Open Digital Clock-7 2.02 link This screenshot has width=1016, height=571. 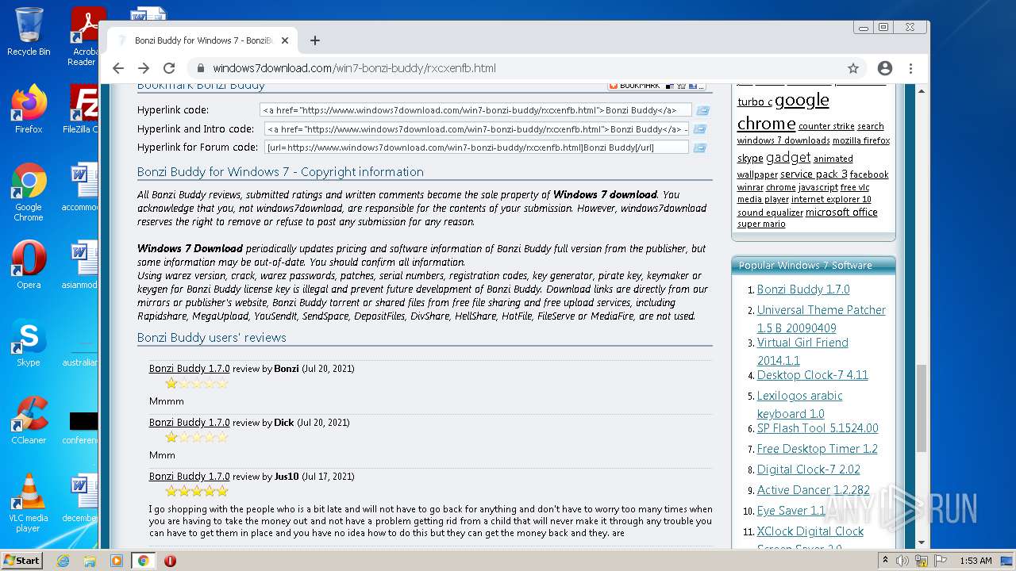(808, 469)
